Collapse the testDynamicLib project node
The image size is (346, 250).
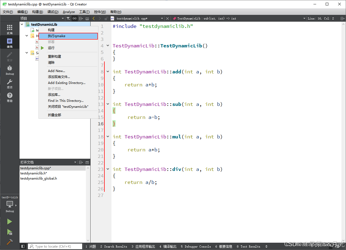22,24
